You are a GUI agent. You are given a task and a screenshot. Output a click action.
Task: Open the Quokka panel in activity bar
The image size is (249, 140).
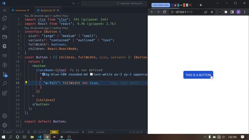point(5,46)
